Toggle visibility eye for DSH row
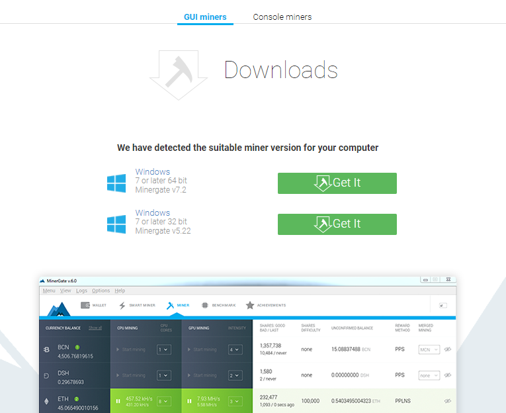506x413 pixels. pyautogui.click(x=448, y=375)
